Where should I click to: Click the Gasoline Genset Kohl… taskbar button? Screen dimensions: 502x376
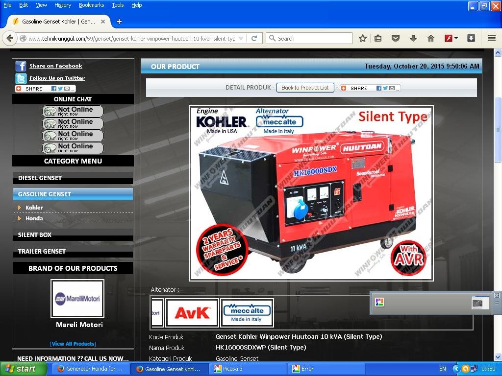169,369
